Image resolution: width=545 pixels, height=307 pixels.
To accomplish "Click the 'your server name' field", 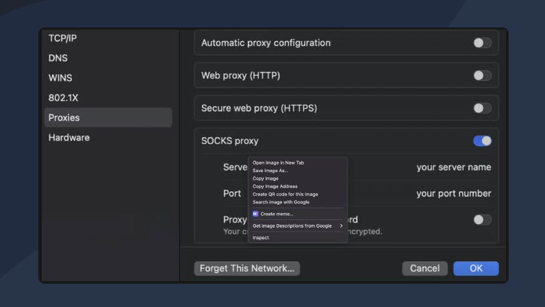I will coord(453,167).
